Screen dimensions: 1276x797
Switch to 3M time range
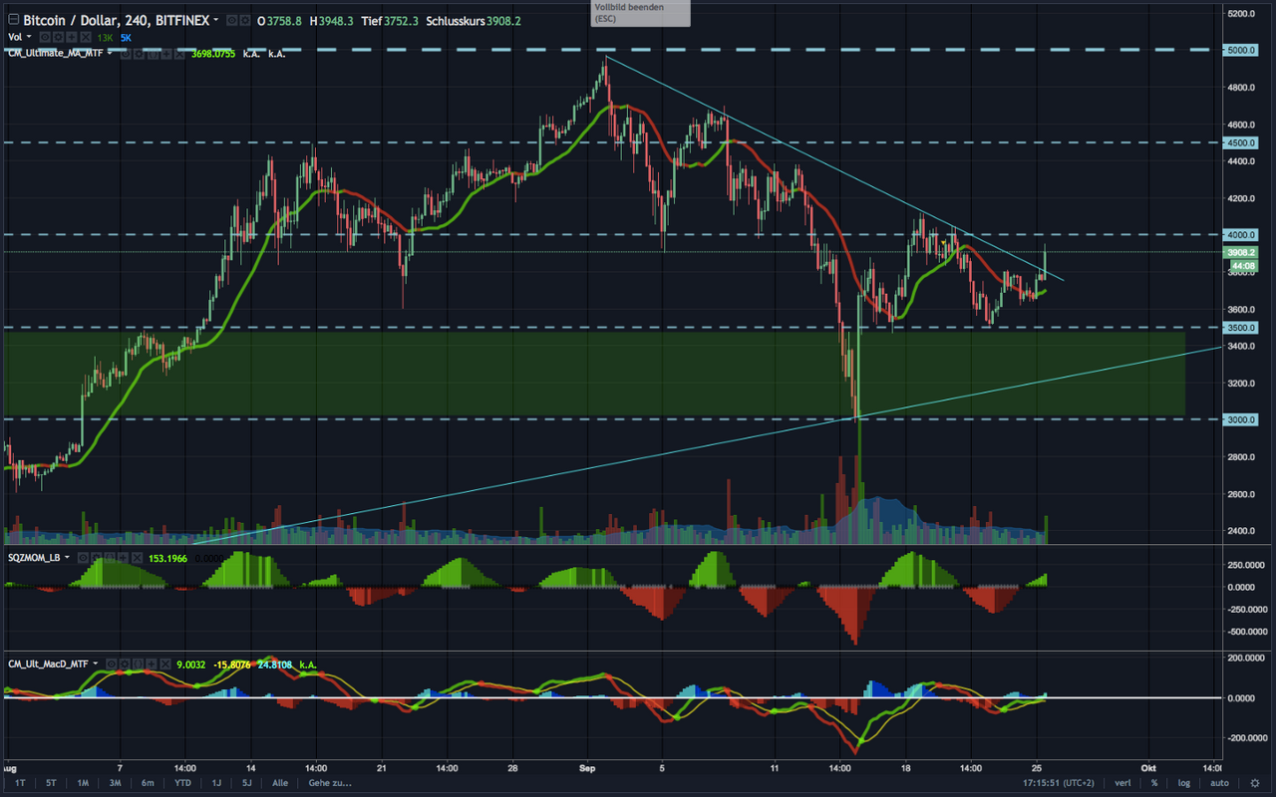pos(115,783)
